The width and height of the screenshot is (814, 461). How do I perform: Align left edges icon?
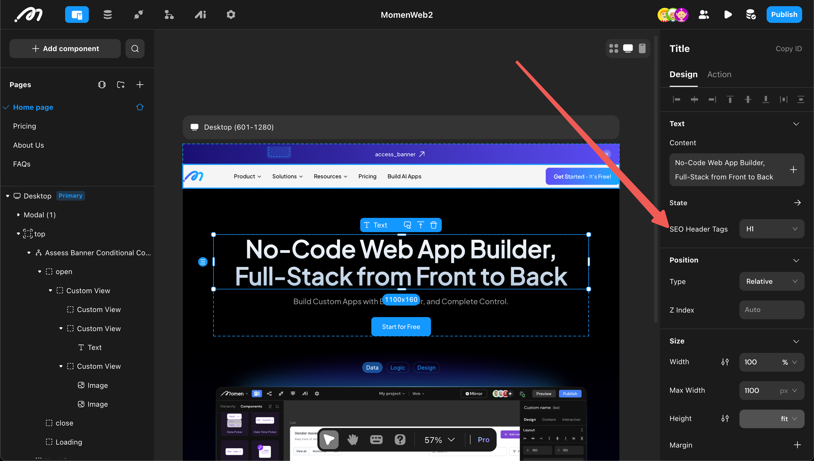(677, 100)
